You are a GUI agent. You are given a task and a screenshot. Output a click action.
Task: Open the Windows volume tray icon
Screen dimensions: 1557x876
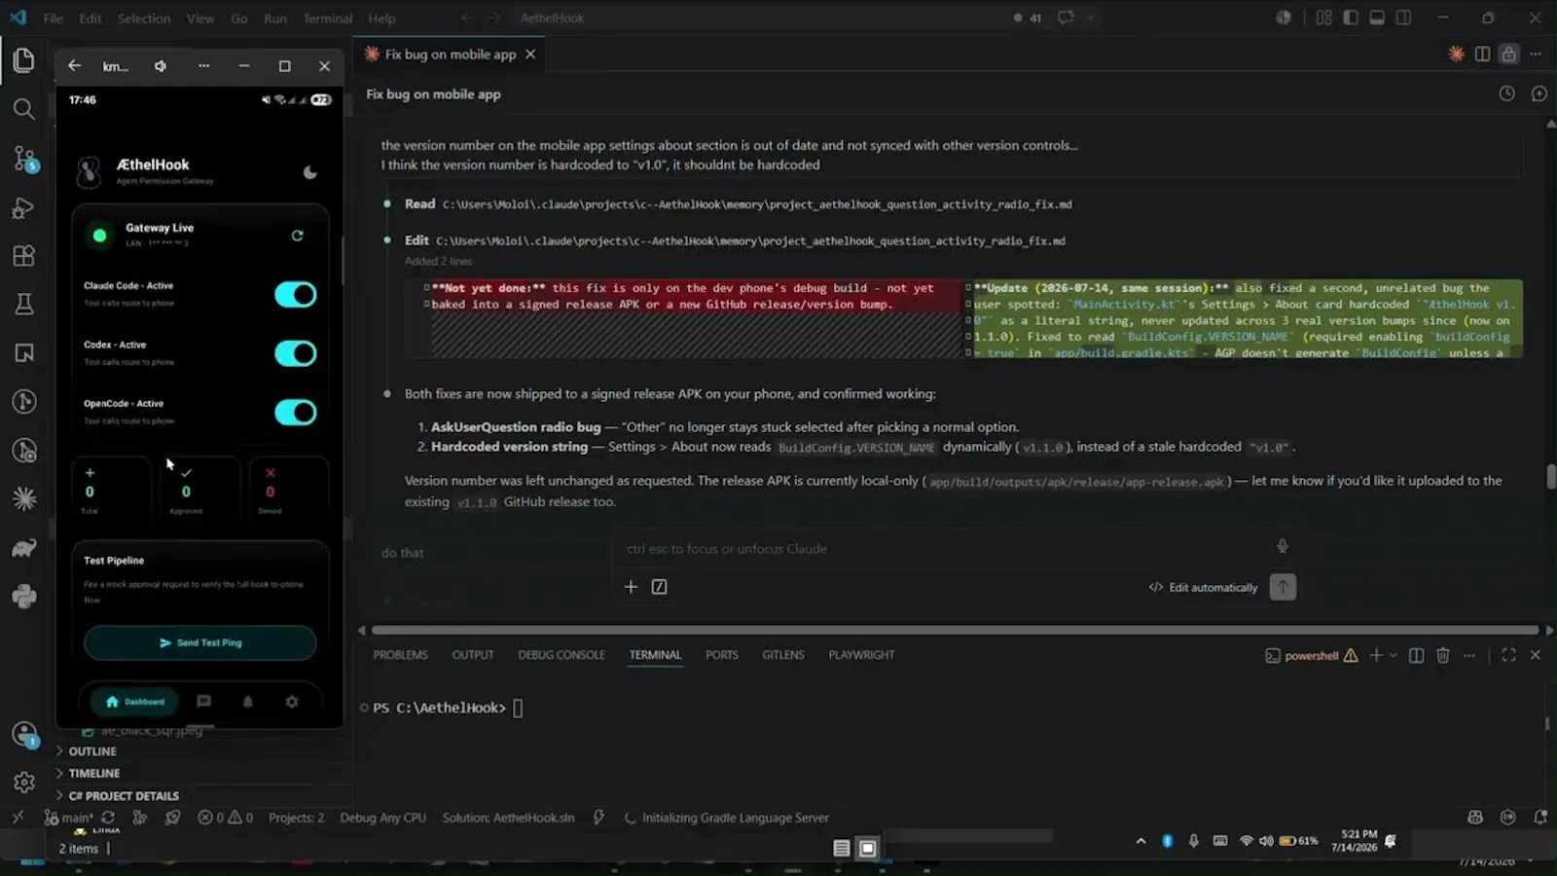coord(1266,841)
